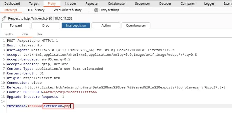This screenshot has width=232, height=113.
Task: Open the Collaborator tab
Action: (x=117, y=4)
